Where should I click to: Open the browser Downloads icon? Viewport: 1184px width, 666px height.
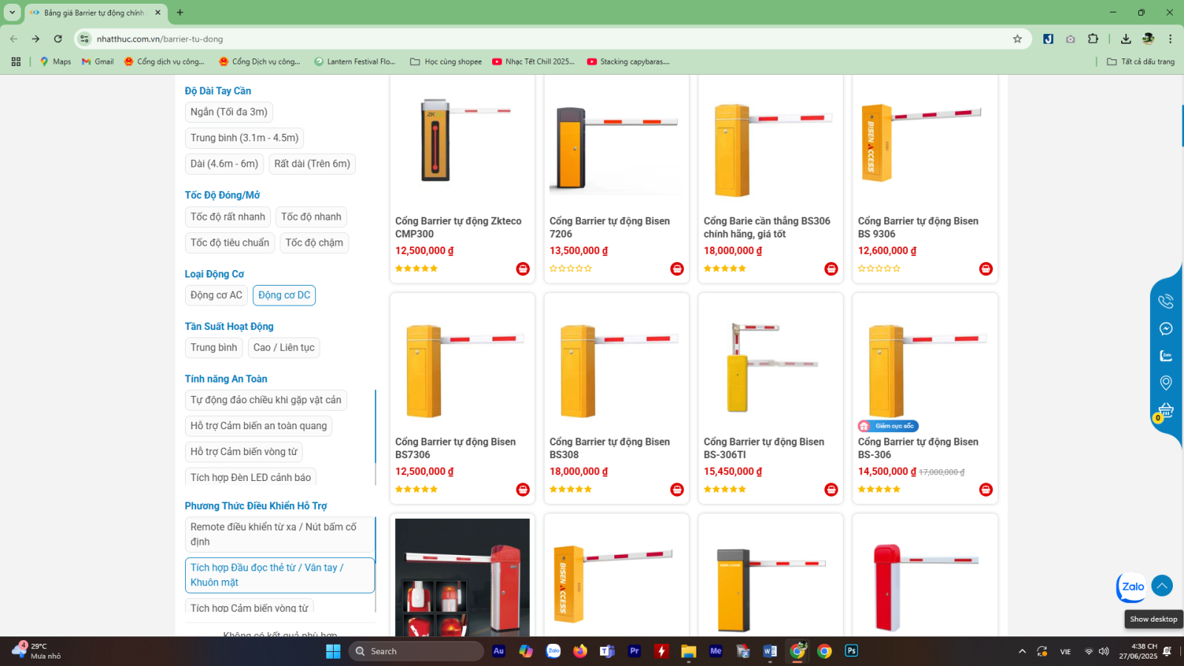click(1126, 38)
